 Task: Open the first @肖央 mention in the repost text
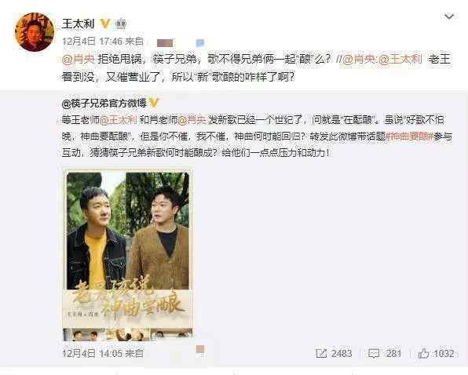point(79,60)
